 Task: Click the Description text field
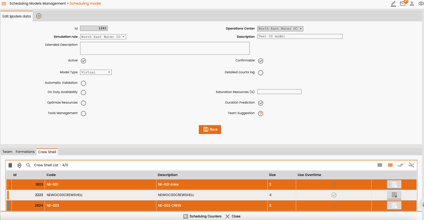click(x=300, y=36)
